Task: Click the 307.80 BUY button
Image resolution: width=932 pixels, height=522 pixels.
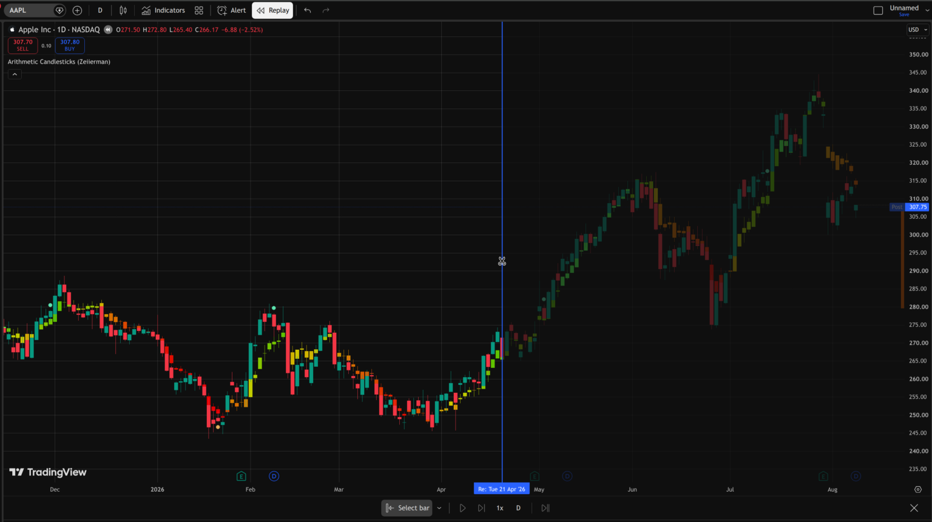Action: [70, 45]
